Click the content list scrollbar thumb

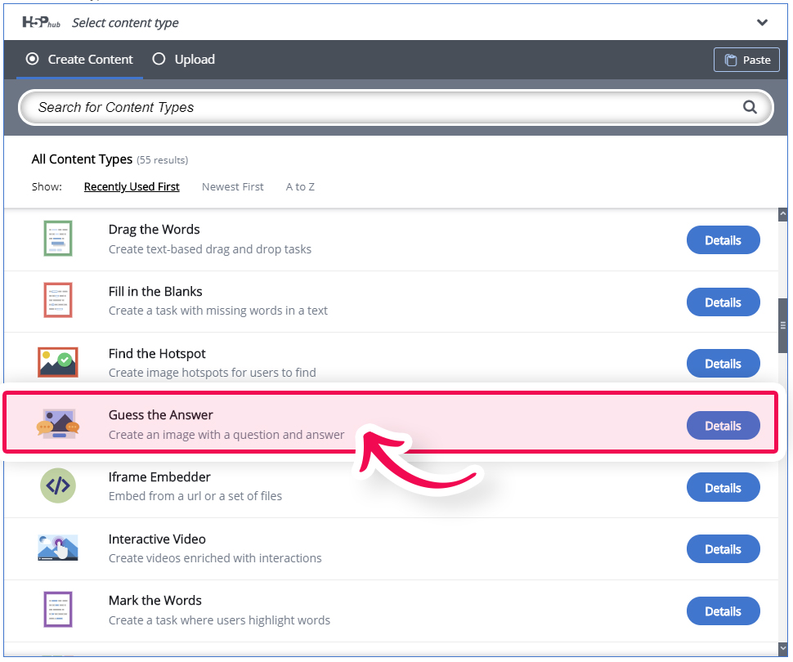tap(783, 326)
